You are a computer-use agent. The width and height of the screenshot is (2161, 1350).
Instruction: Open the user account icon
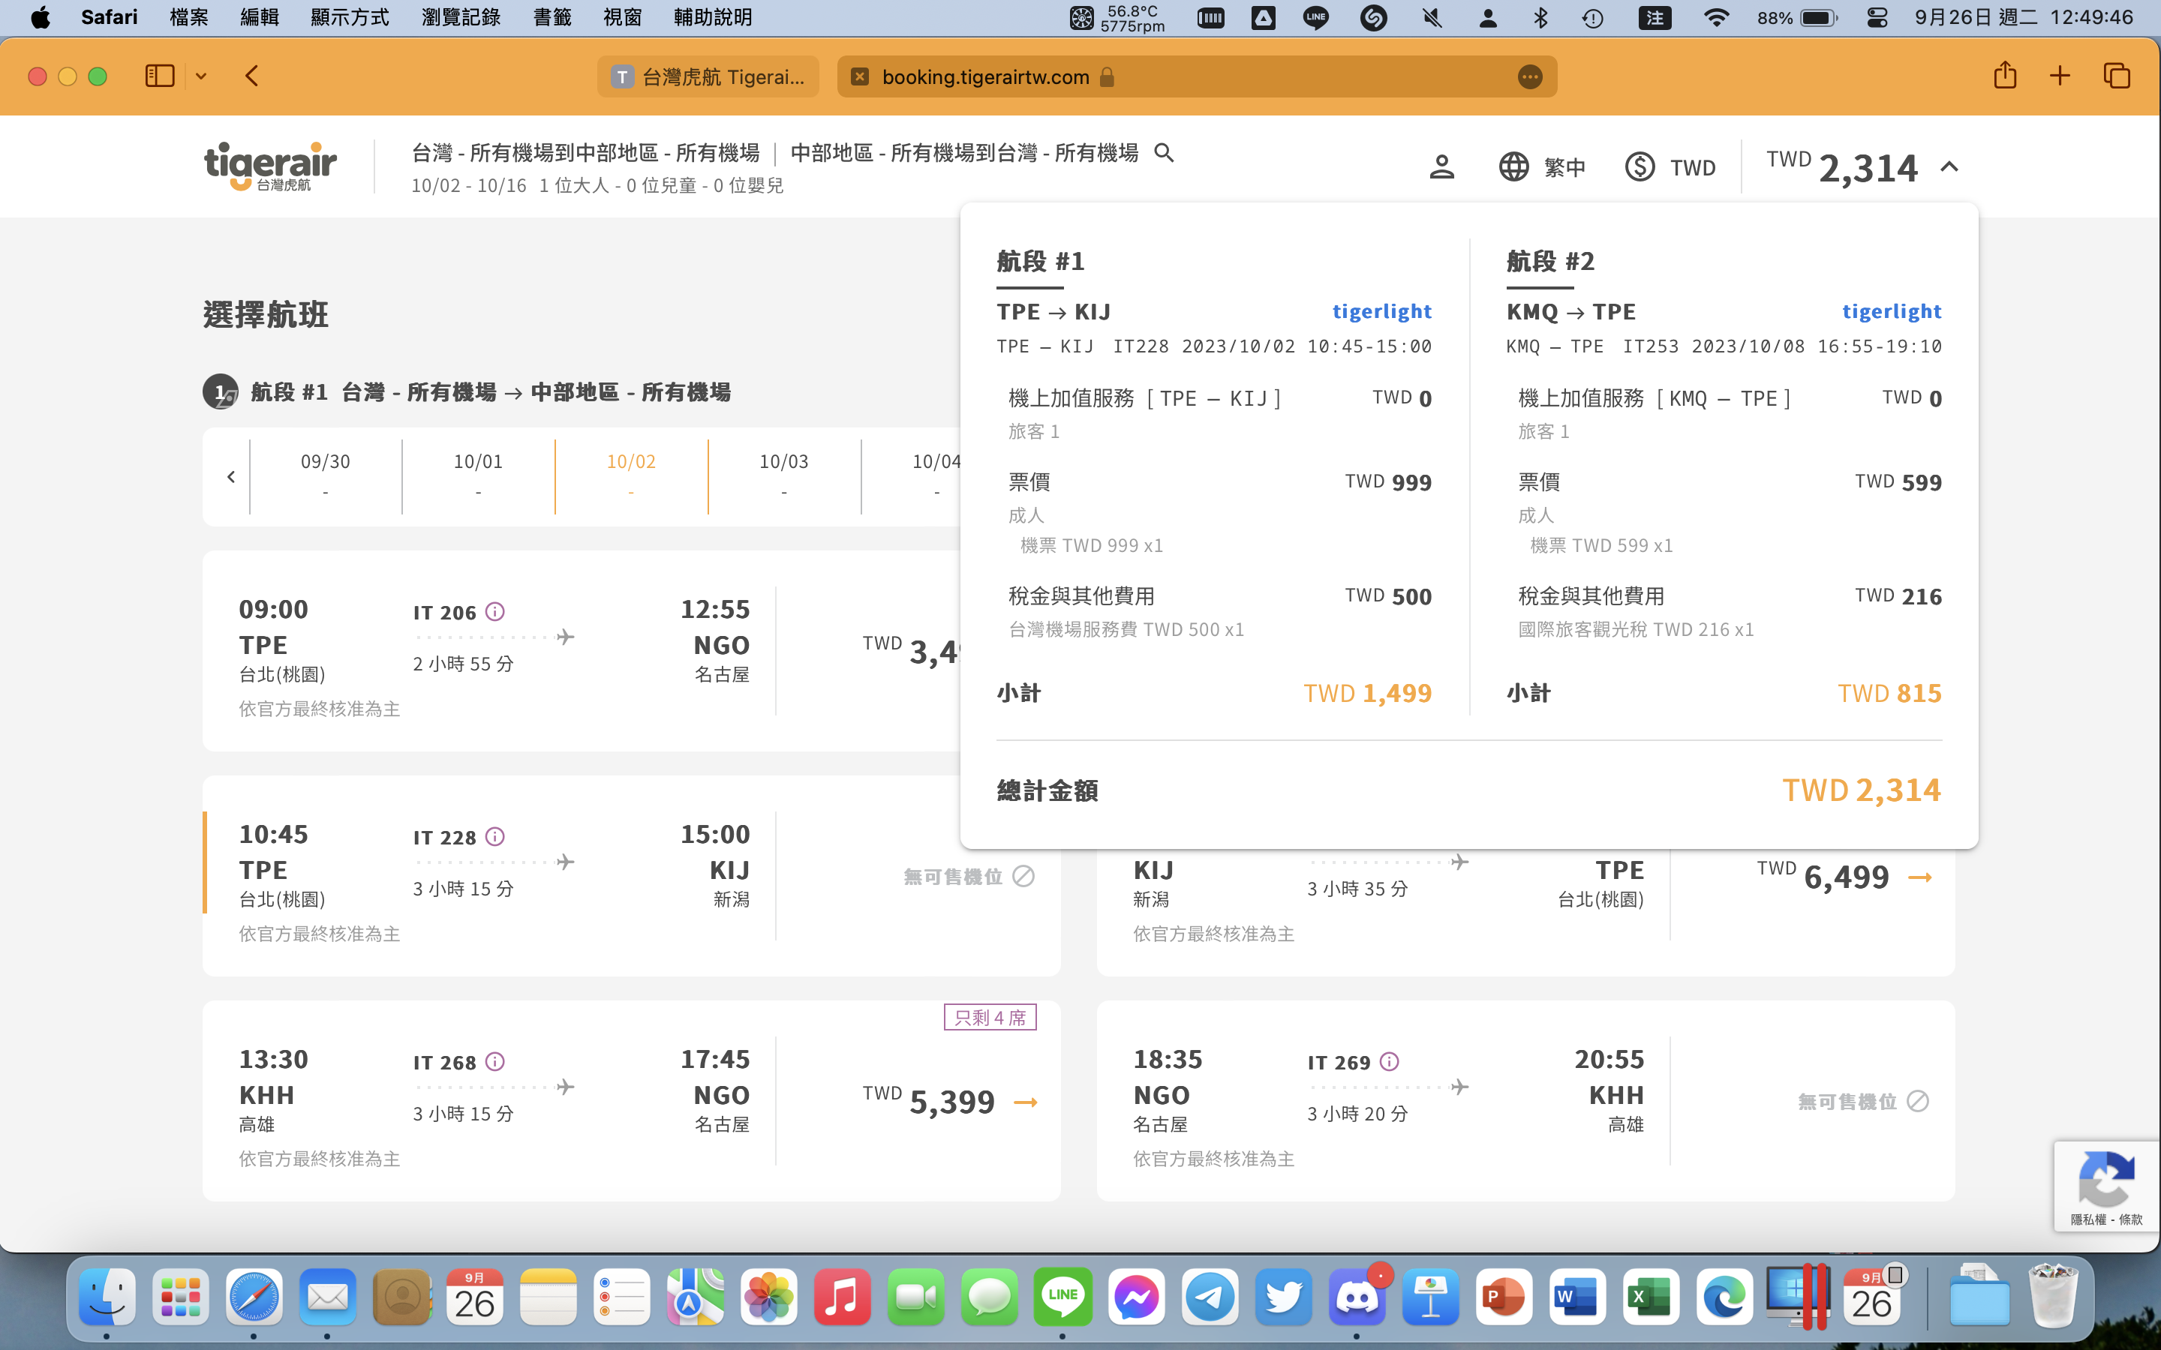point(1441,167)
